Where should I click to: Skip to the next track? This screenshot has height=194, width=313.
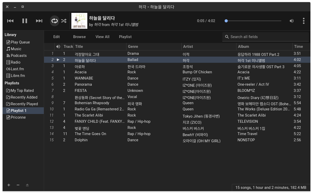39,21
